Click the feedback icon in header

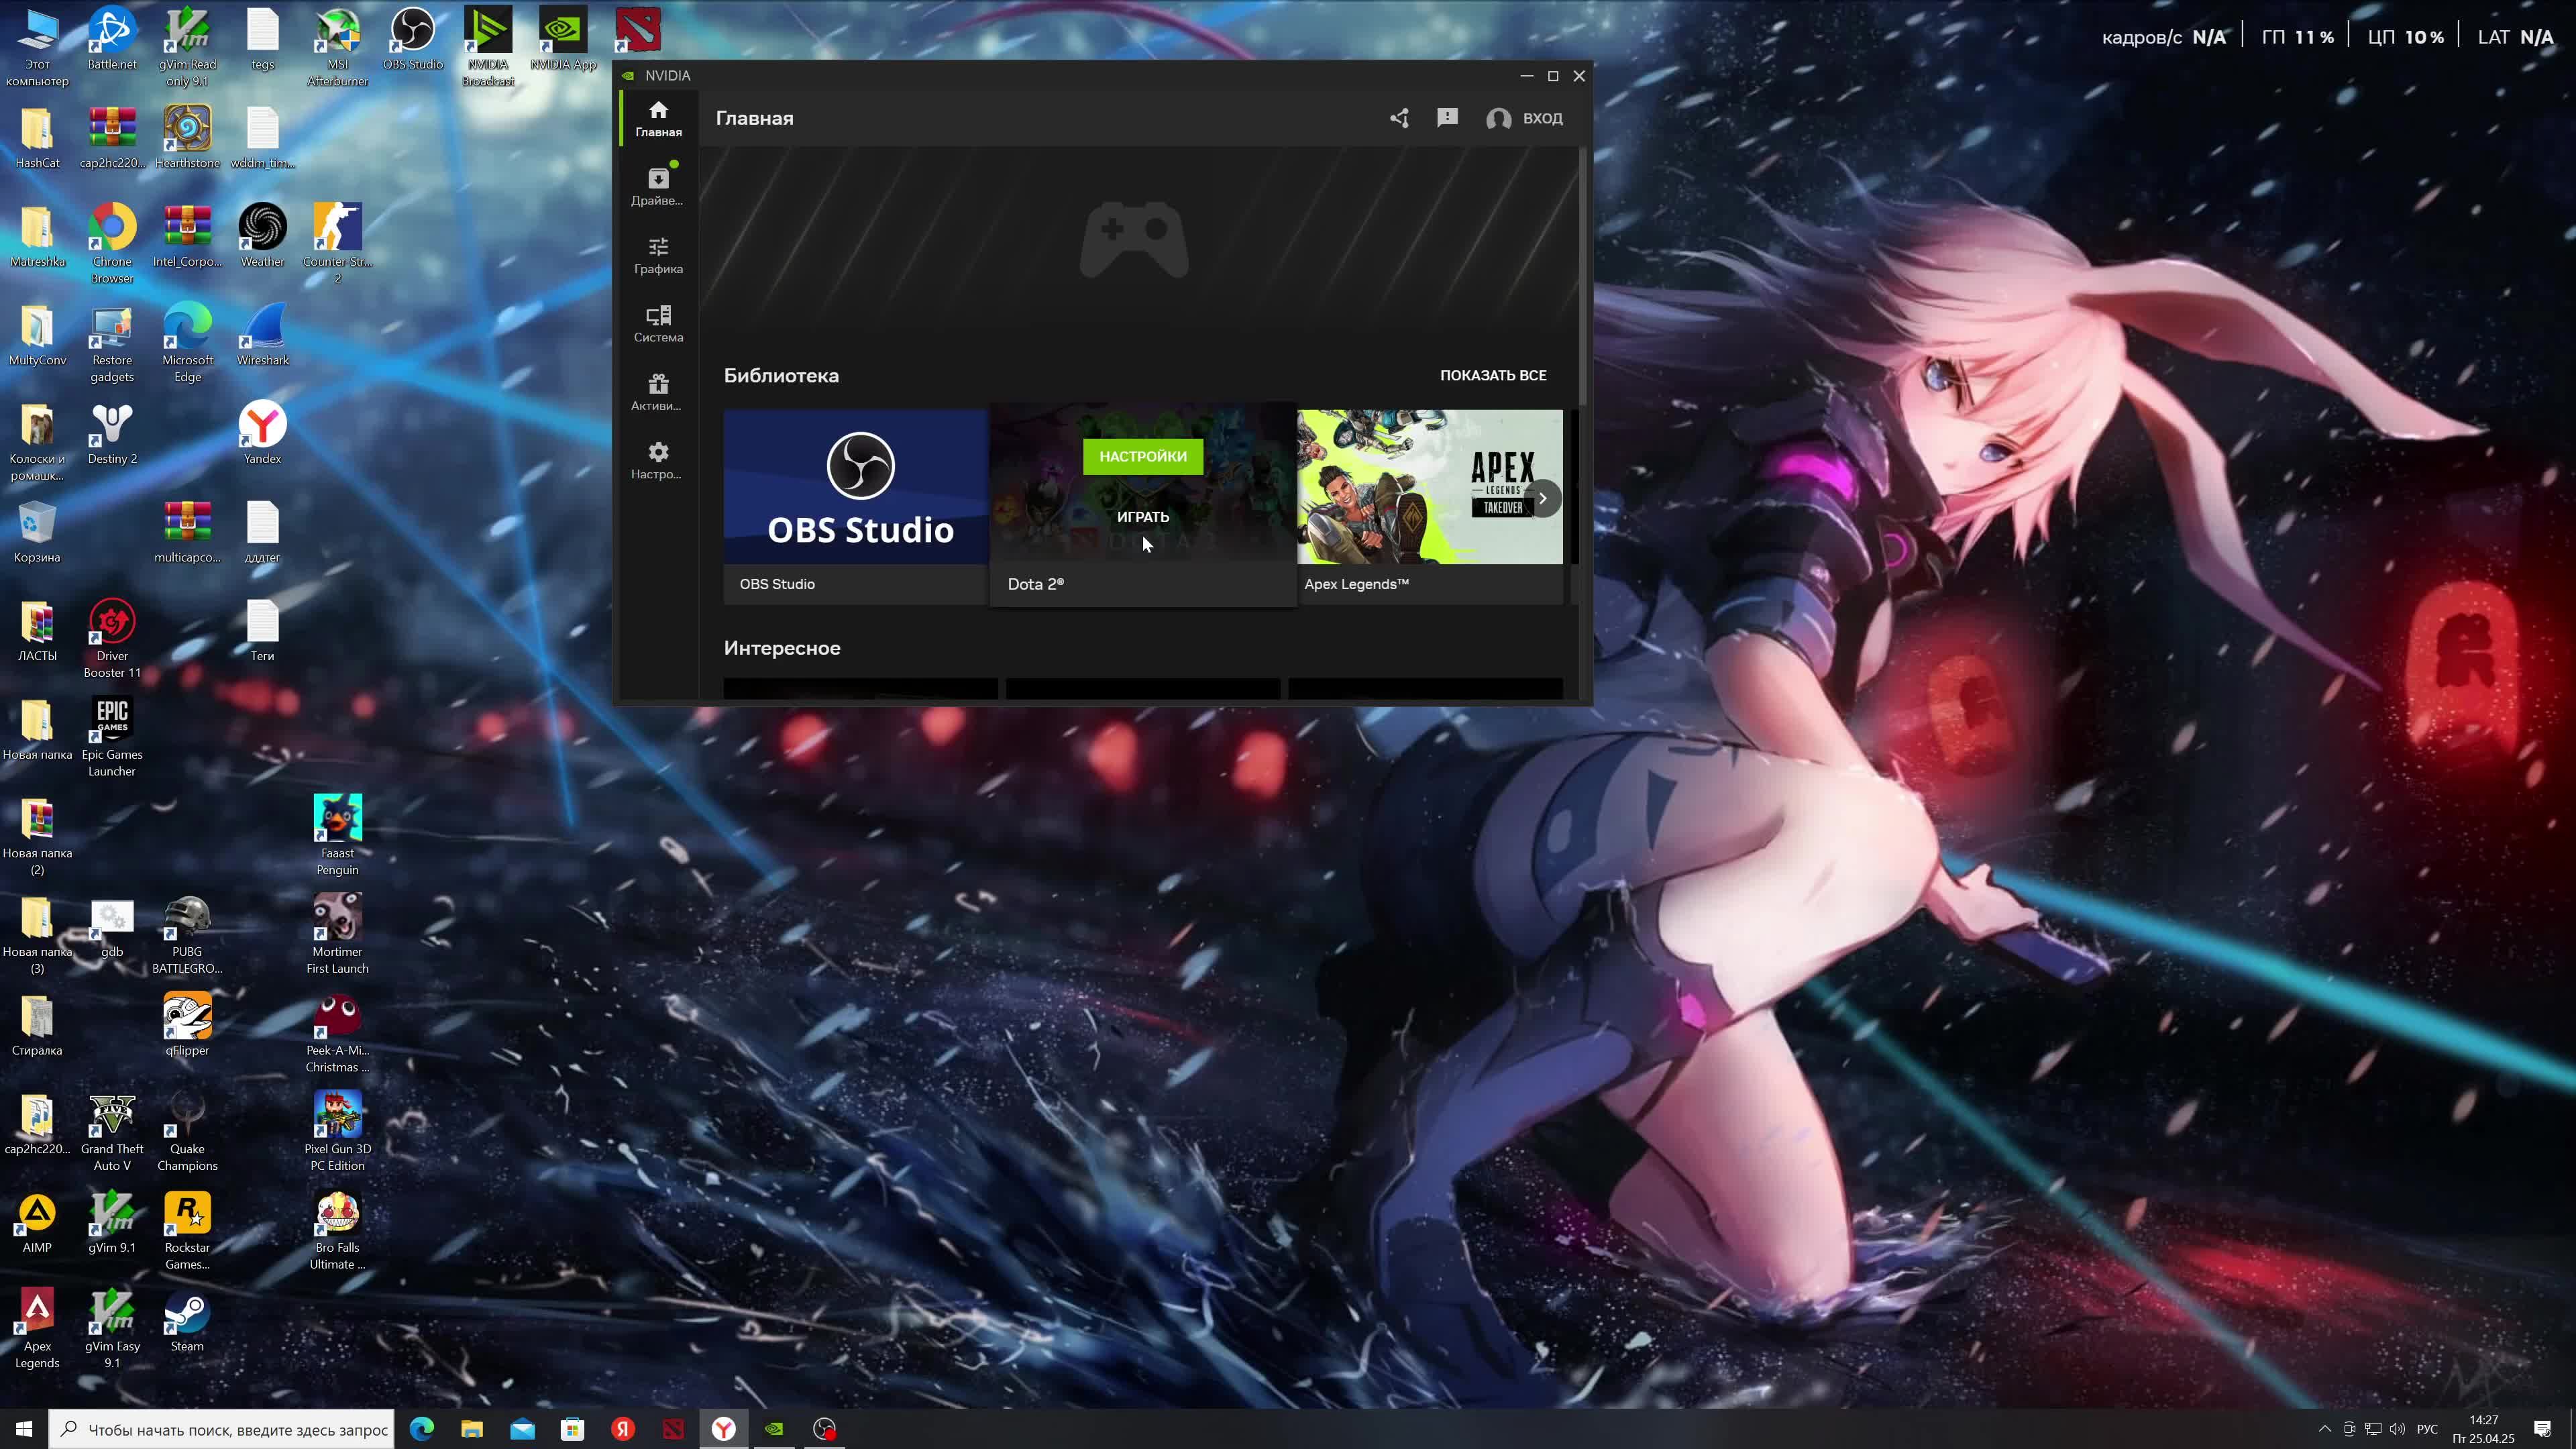click(1447, 118)
